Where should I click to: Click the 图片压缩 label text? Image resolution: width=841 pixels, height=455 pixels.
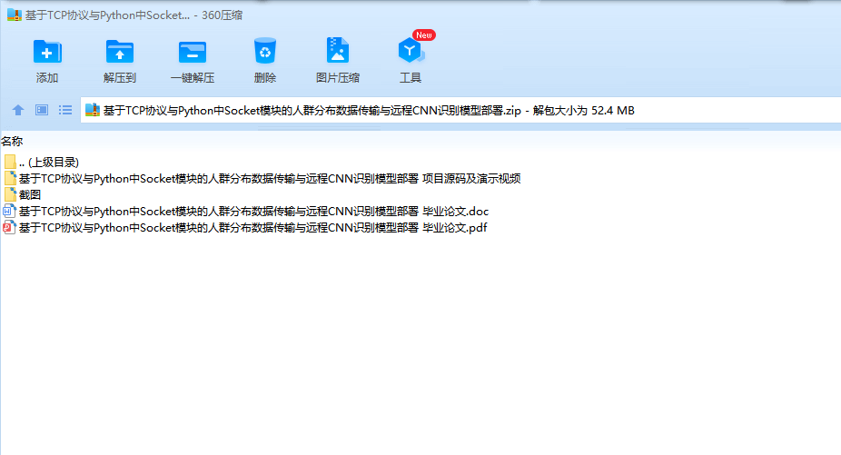[x=337, y=78]
